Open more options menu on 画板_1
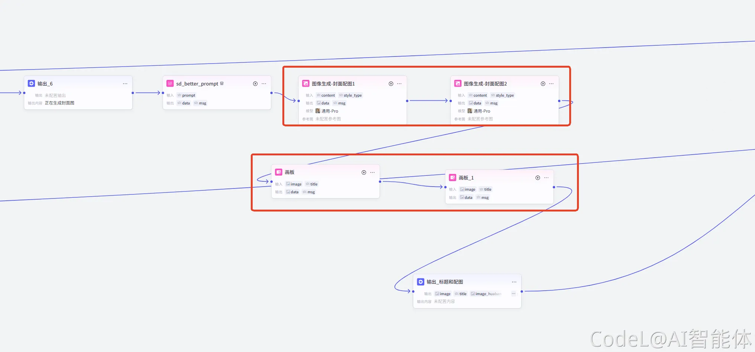 tap(546, 178)
